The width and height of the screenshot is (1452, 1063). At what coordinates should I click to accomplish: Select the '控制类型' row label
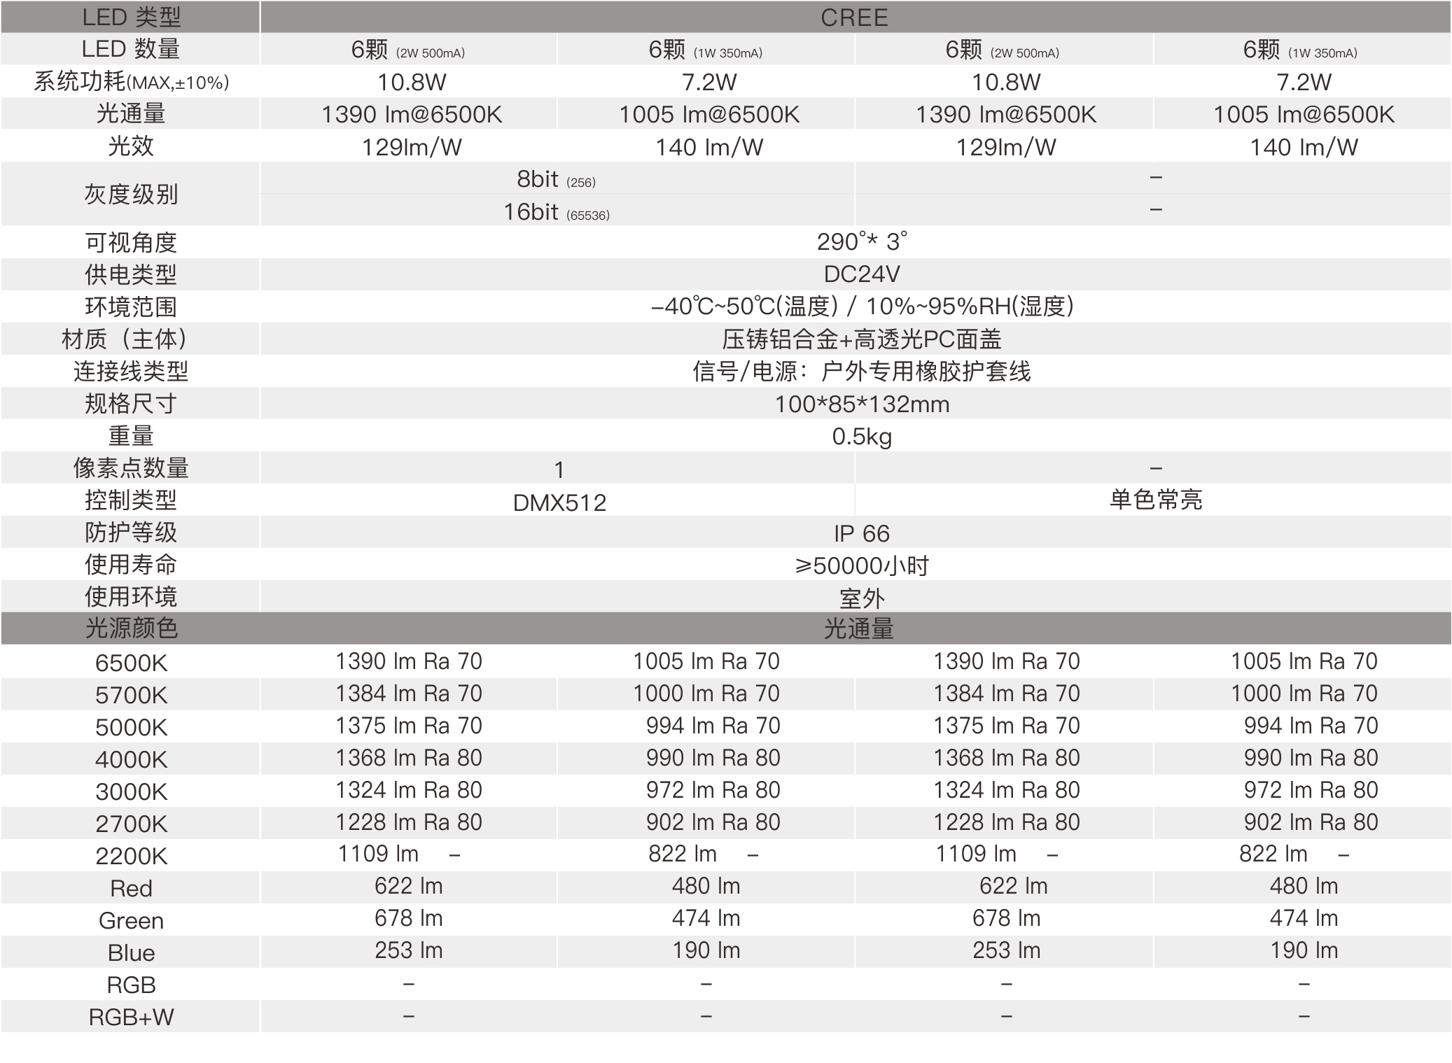click(x=131, y=500)
